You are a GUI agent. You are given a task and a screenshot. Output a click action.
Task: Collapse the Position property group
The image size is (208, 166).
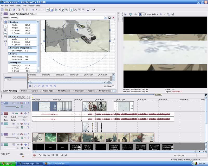(9, 22)
